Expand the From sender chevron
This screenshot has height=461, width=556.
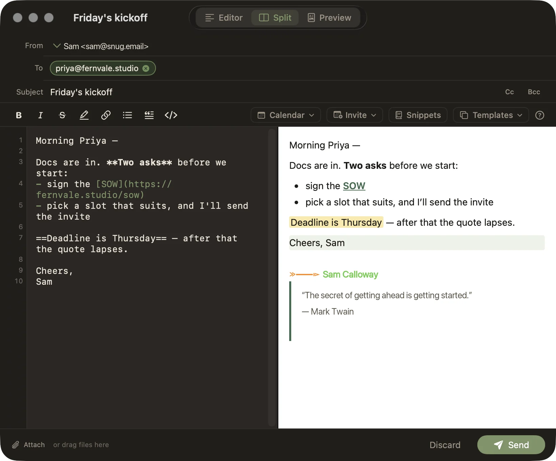pyautogui.click(x=57, y=46)
